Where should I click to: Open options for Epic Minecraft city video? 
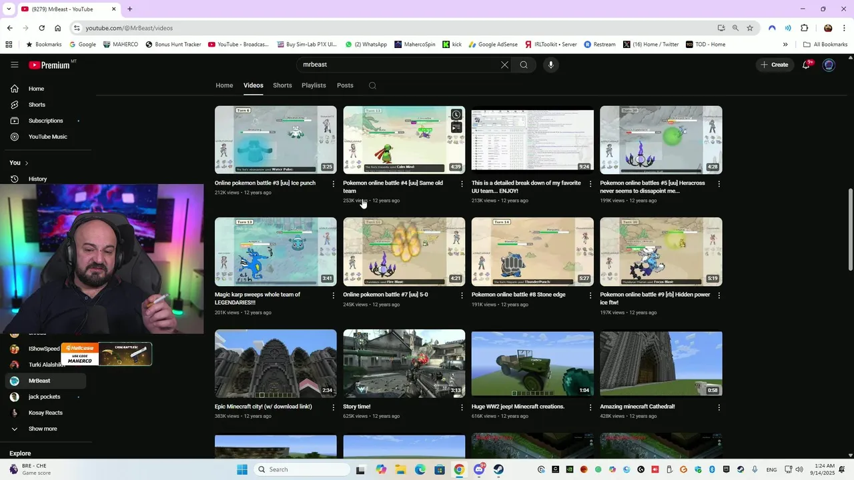coord(334,407)
